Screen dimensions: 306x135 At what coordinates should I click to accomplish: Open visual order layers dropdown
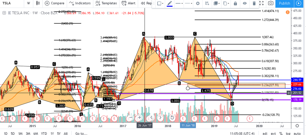[x=216, y=4]
